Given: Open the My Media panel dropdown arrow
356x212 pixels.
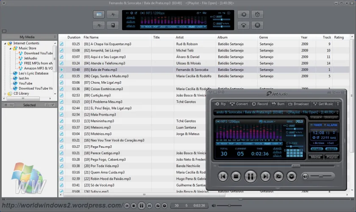Looking at the screenshot, I should pyautogui.click(x=55, y=37).
